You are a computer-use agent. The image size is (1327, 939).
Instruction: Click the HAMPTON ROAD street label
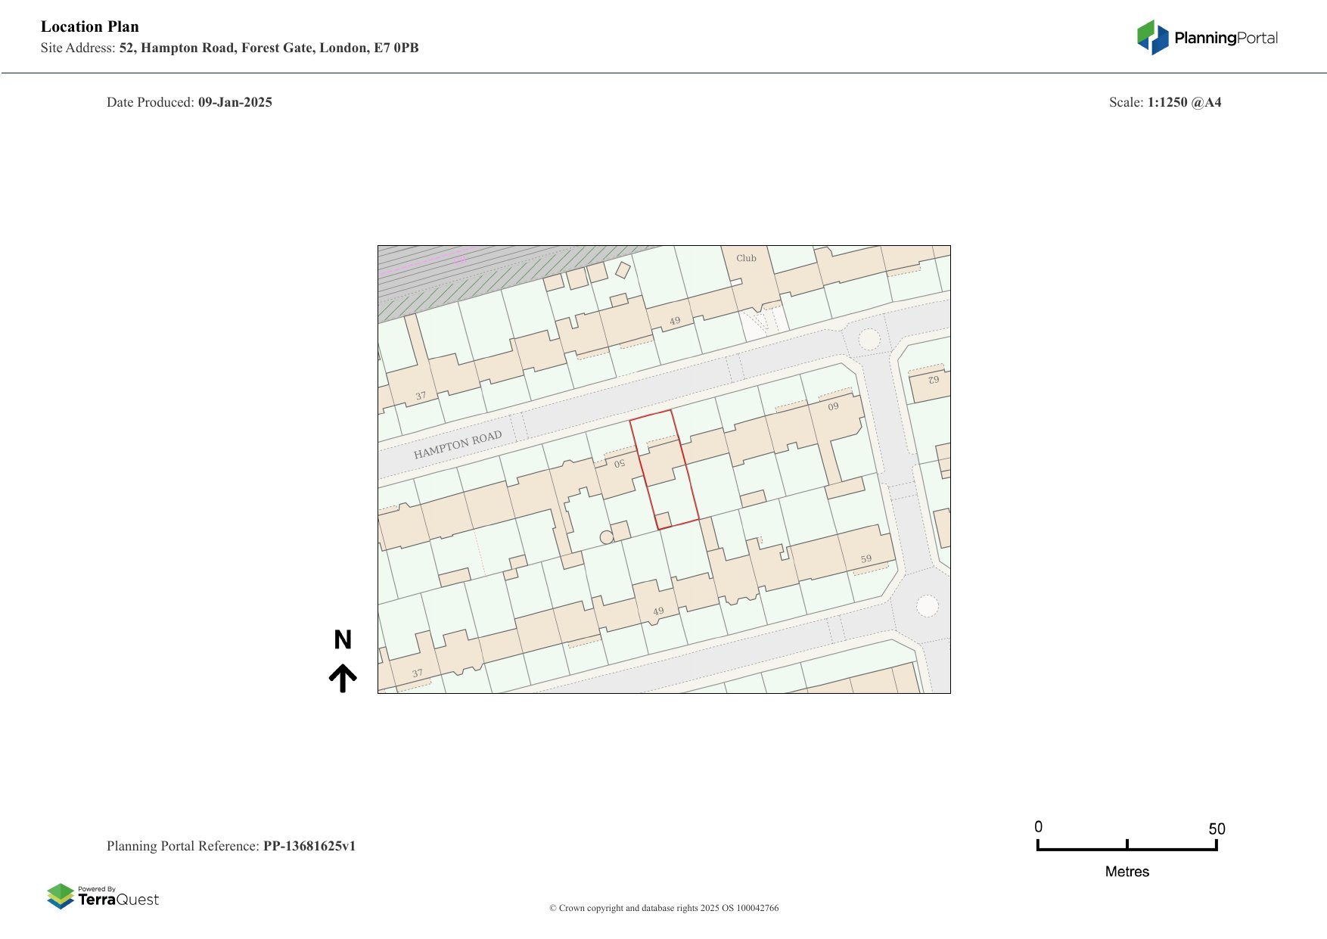457,445
